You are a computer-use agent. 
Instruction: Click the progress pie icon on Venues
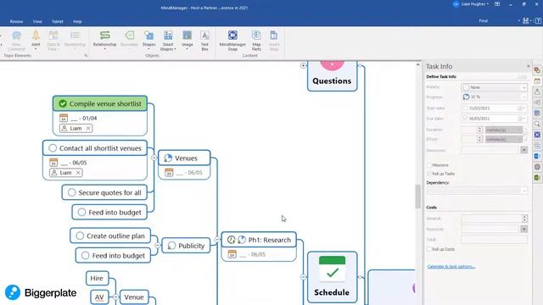tap(168, 158)
